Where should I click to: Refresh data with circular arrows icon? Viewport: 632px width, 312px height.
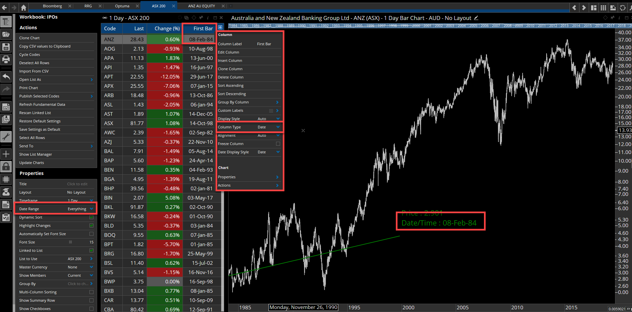point(623,8)
